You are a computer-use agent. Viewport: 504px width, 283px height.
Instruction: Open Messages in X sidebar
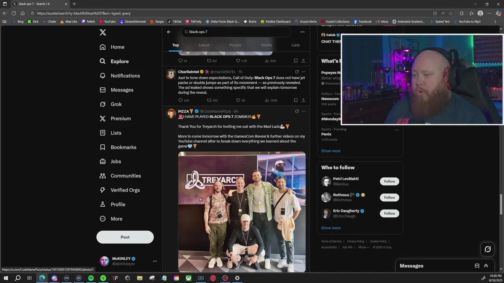(x=117, y=90)
